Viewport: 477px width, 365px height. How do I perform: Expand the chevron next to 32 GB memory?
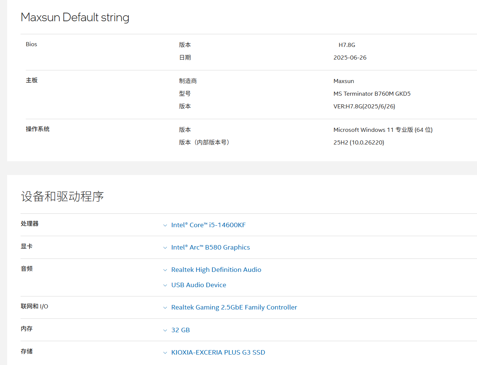point(165,330)
